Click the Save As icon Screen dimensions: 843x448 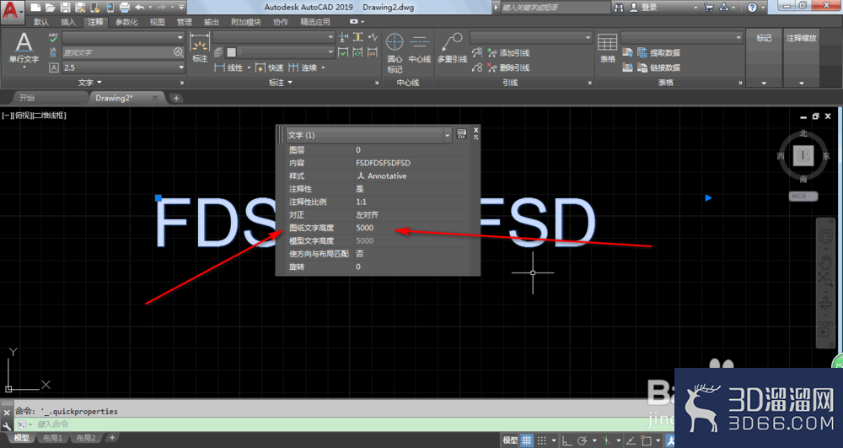(x=80, y=8)
